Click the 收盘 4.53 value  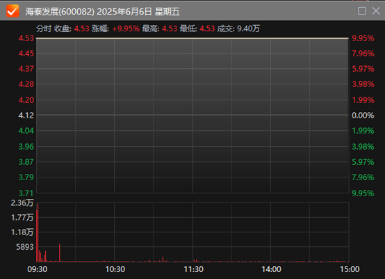click(x=81, y=29)
